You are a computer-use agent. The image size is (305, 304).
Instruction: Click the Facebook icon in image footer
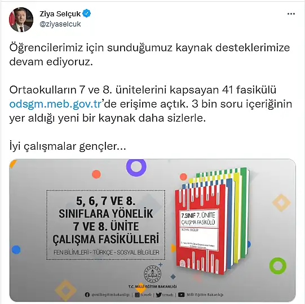tap(87, 295)
